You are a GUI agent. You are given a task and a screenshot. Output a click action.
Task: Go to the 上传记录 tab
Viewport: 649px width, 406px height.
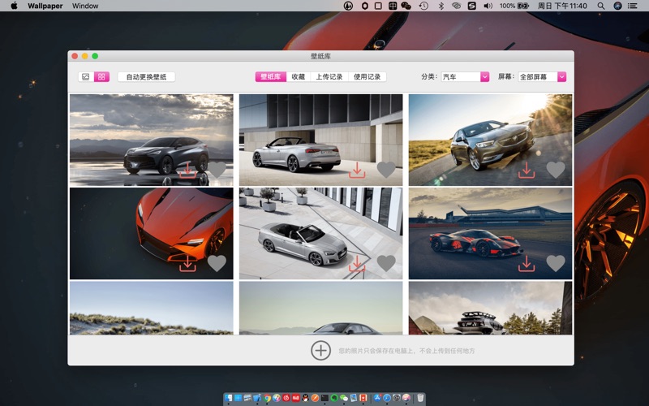(329, 77)
